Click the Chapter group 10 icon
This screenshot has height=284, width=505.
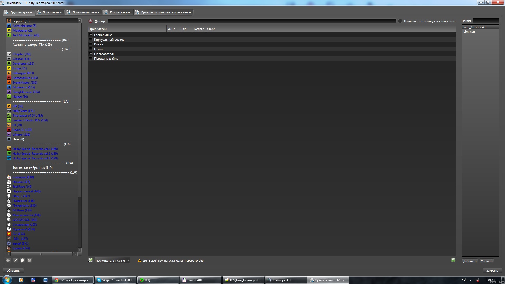pyautogui.click(x=9, y=54)
